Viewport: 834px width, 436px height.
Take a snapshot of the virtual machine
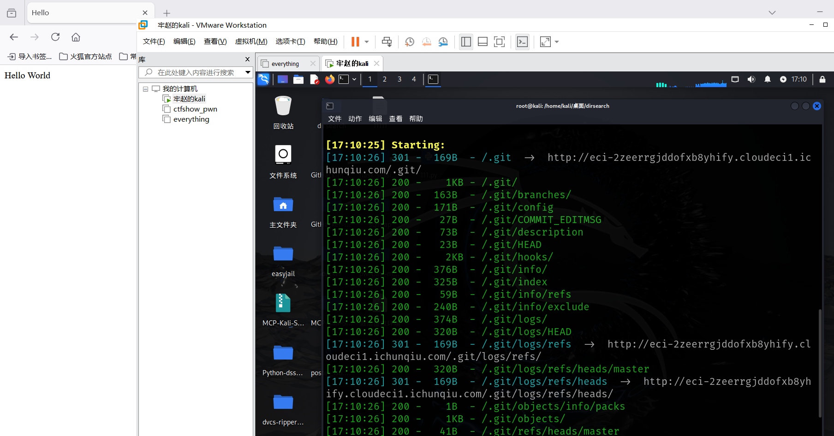(409, 42)
